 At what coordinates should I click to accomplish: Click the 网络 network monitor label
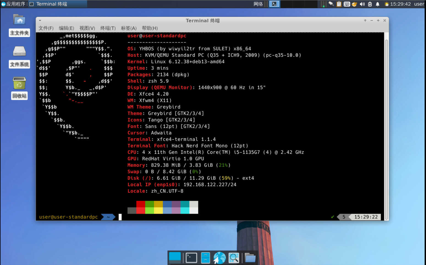258,4
